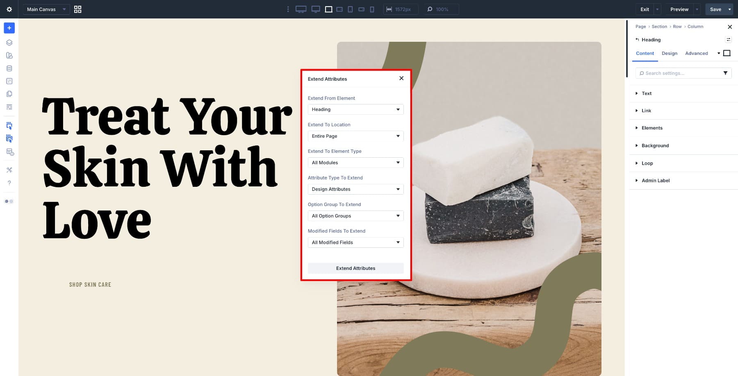This screenshot has height=376, width=738.
Task: Switch to the Design tab of Heading settings
Action: pyautogui.click(x=669, y=53)
